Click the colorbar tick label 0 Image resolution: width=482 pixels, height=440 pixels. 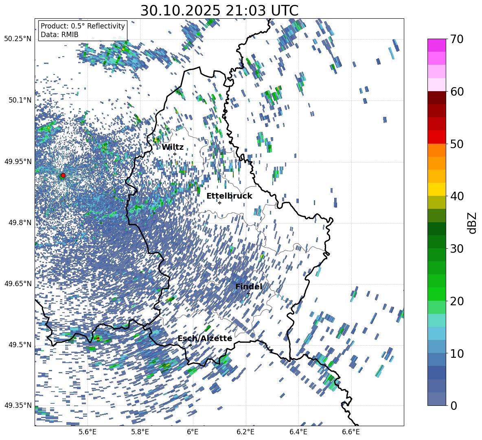(x=454, y=405)
